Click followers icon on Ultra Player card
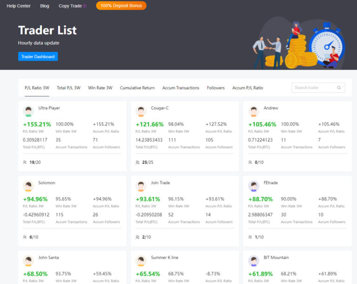 point(25,162)
